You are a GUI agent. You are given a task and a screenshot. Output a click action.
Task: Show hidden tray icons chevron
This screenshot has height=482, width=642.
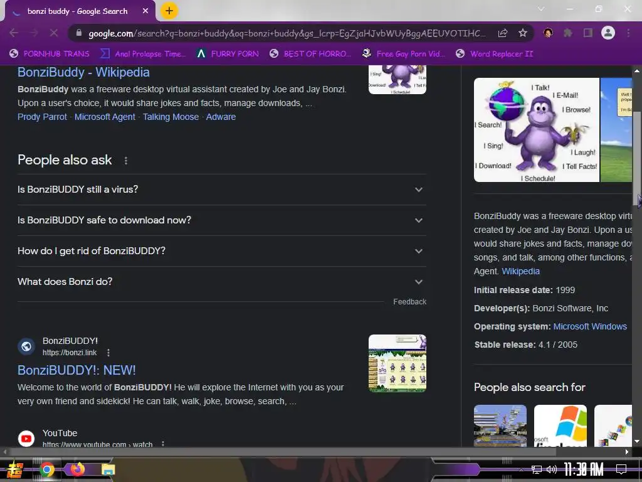click(521, 470)
